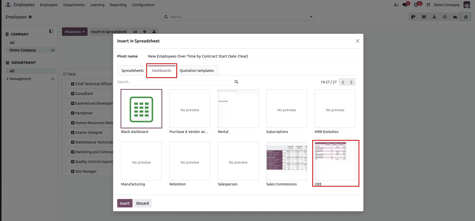The width and height of the screenshot is (475, 221).
Task: Select the Purchase & Vendor dashboard
Action: pos(190,109)
